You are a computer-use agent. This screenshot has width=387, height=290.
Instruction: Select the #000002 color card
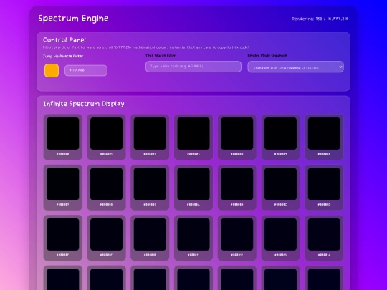[x=150, y=137]
